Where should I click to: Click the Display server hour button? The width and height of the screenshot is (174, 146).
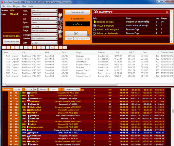(12, 41)
